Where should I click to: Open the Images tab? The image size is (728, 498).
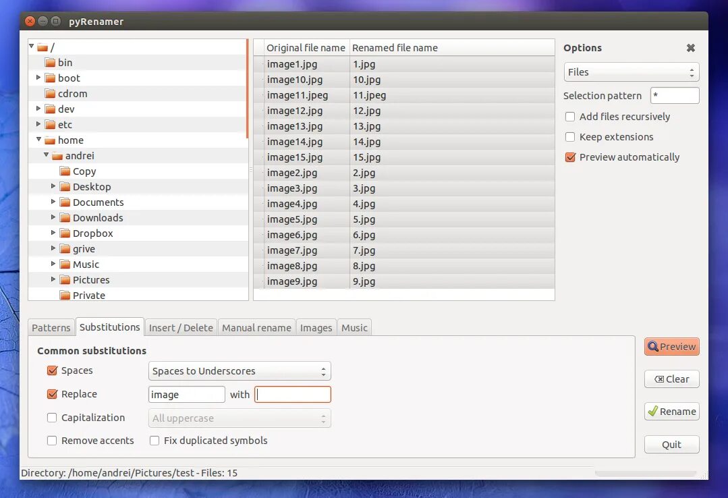[x=316, y=327]
